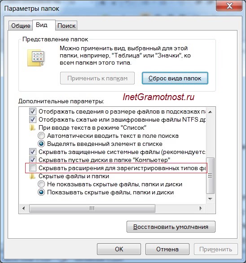
Task: Click Восстановить умолчания button
Action: 171,227
